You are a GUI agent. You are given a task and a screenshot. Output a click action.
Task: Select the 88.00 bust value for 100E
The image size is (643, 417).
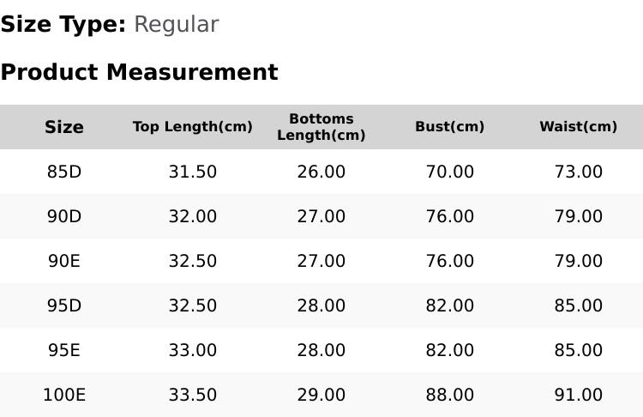pyautogui.click(x=450, y=396)
